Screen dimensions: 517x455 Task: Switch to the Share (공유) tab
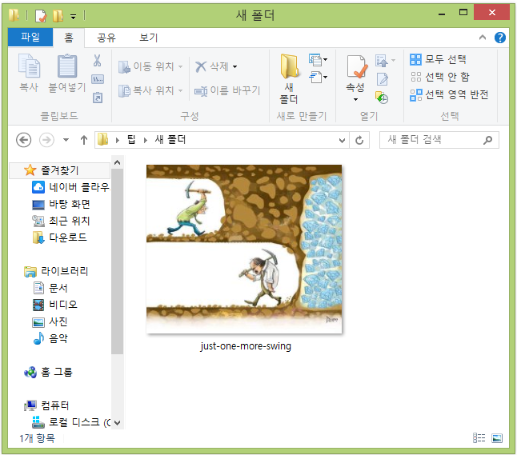click(106, 38)
